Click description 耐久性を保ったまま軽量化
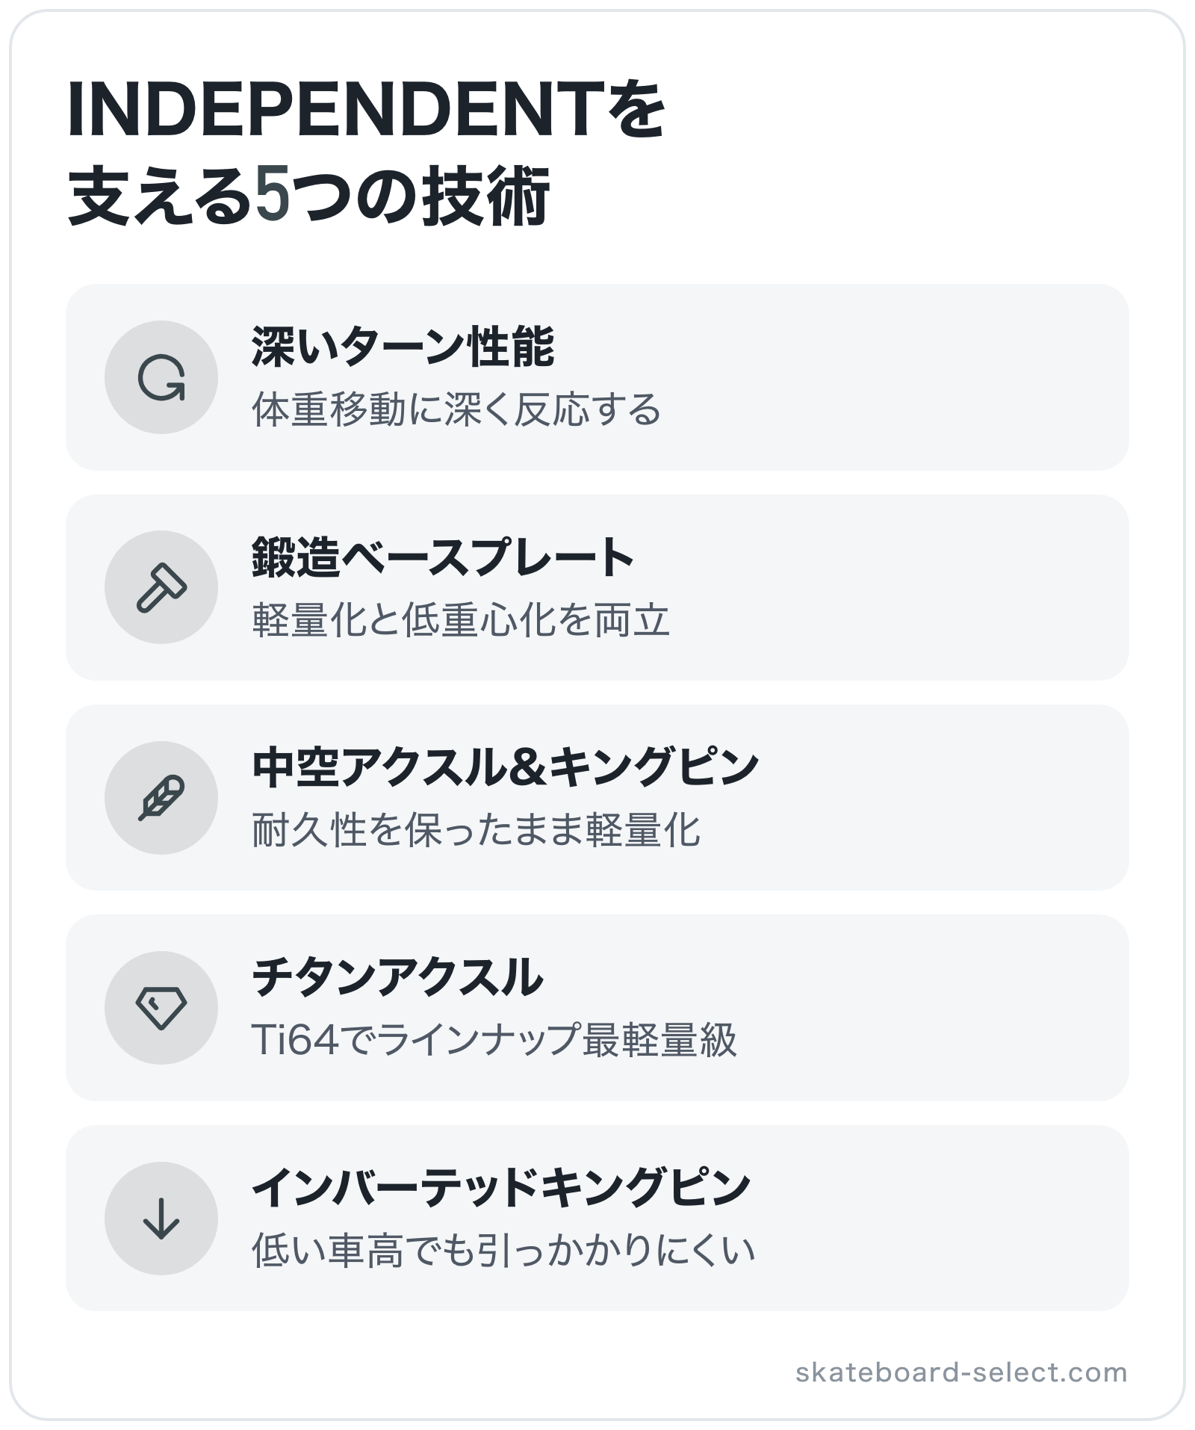The image size is (1195, 1430). (477, 829)
